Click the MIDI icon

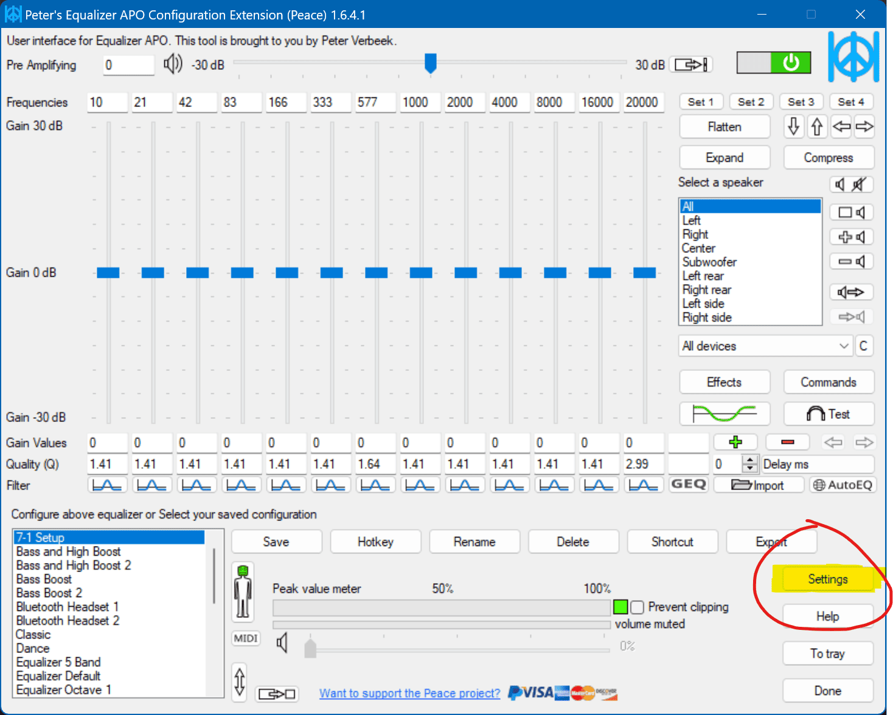[245, 638]
